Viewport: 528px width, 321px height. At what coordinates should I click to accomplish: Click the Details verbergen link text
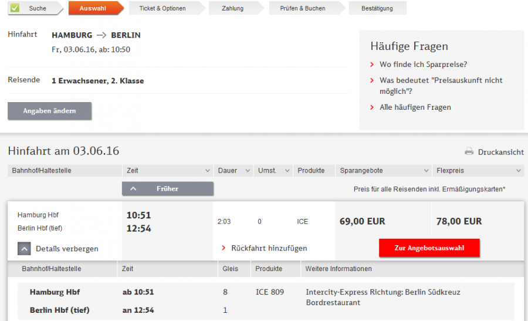(x=67, y=249)
